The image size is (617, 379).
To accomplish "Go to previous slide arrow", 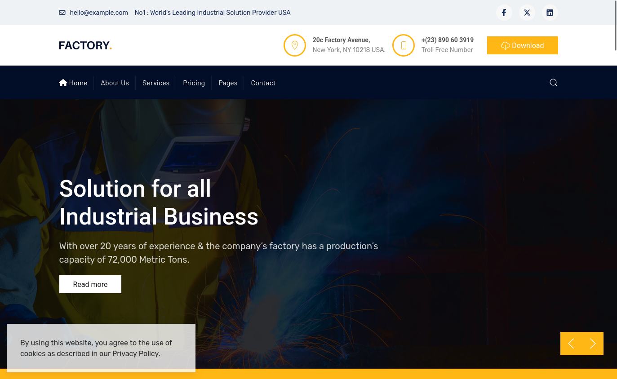I will [x=571, y=344].
